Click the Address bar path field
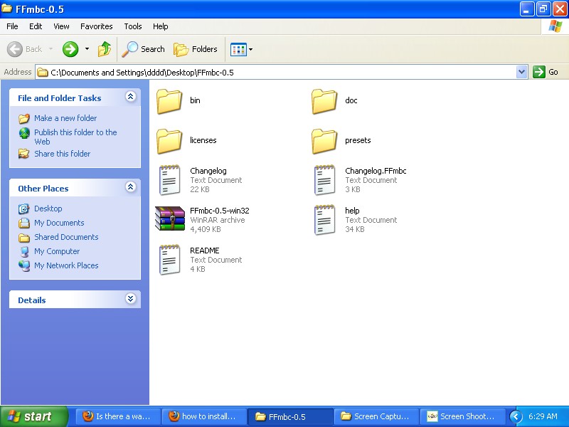The width and height of the screenshot is (569, 427). click(277, 73)
